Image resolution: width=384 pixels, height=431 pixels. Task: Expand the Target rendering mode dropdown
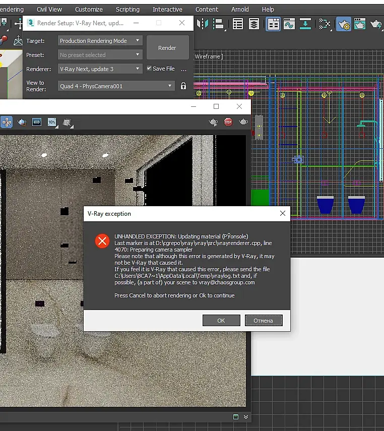(100, 41)
